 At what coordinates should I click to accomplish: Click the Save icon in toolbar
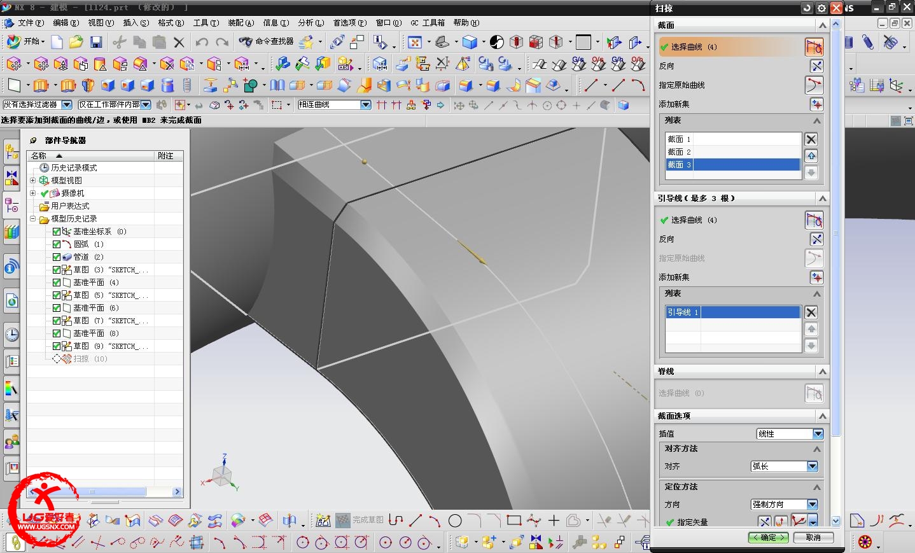[x=96, y=42]
